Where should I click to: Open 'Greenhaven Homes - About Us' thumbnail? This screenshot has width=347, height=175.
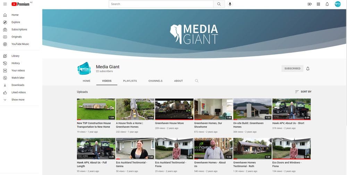point(213,149)
